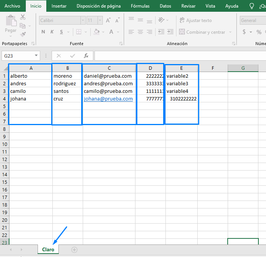Click the center text alignment icon
This screenshot has width=266, height=257.
140,32
